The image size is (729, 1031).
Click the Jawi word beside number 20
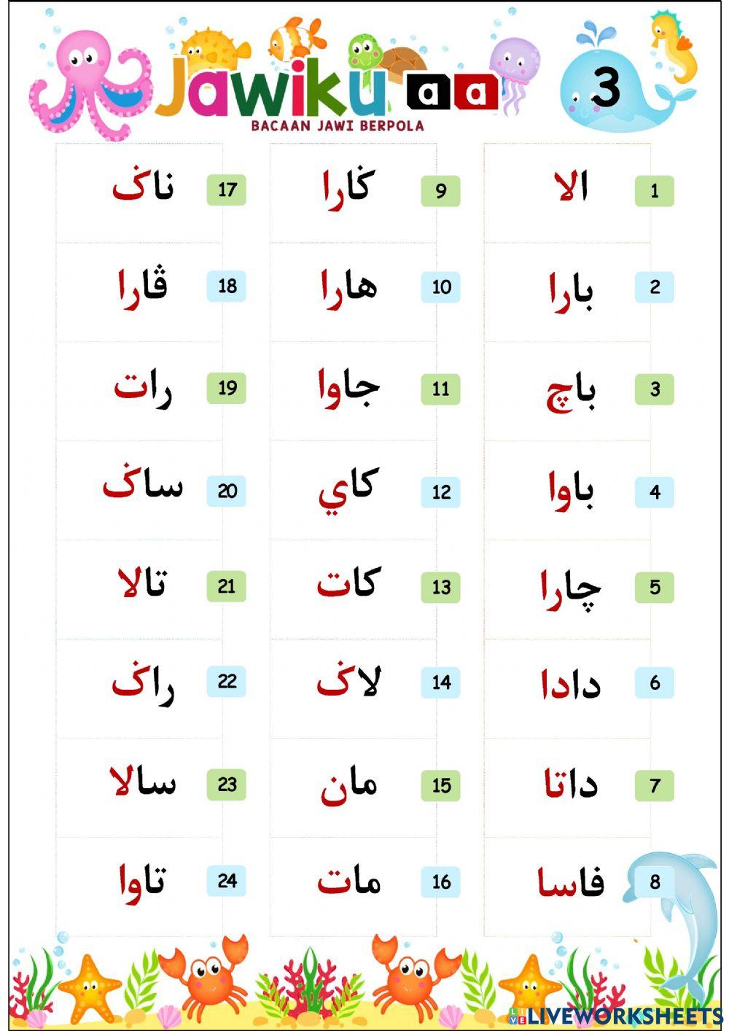(x=143, y=487)
